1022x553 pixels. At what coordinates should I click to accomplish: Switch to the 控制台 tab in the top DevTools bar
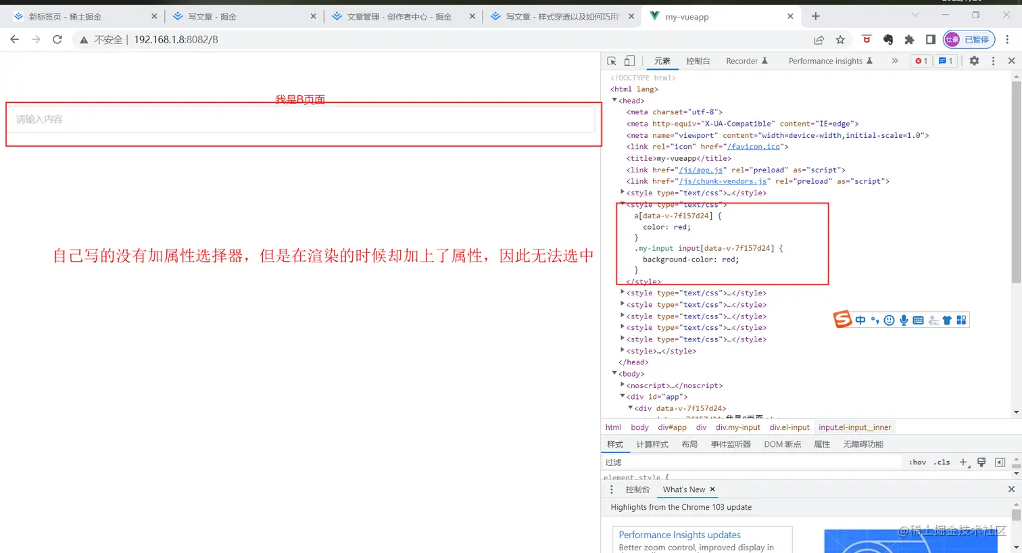pos(698,61)
